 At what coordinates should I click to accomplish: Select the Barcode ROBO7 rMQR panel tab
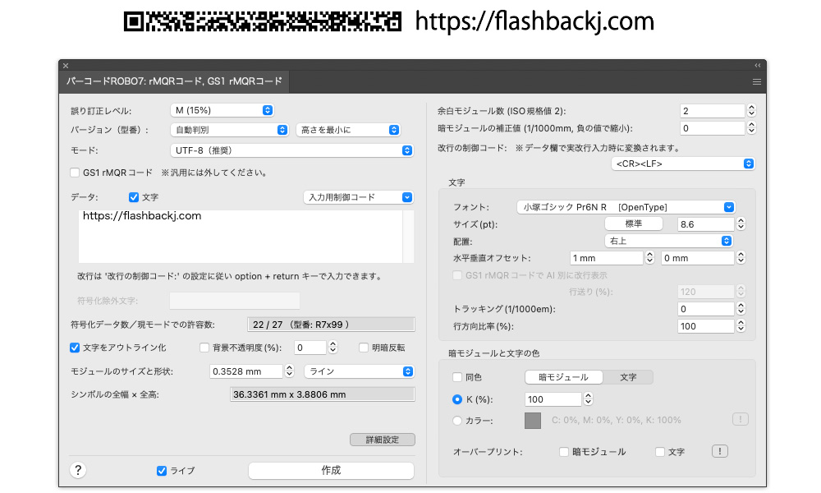click(x=174, y=81)
